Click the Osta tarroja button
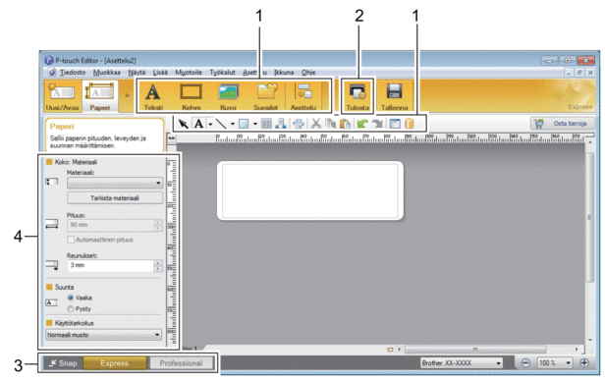605x381 pixels. pyautogui.click(x=563, y=124)
